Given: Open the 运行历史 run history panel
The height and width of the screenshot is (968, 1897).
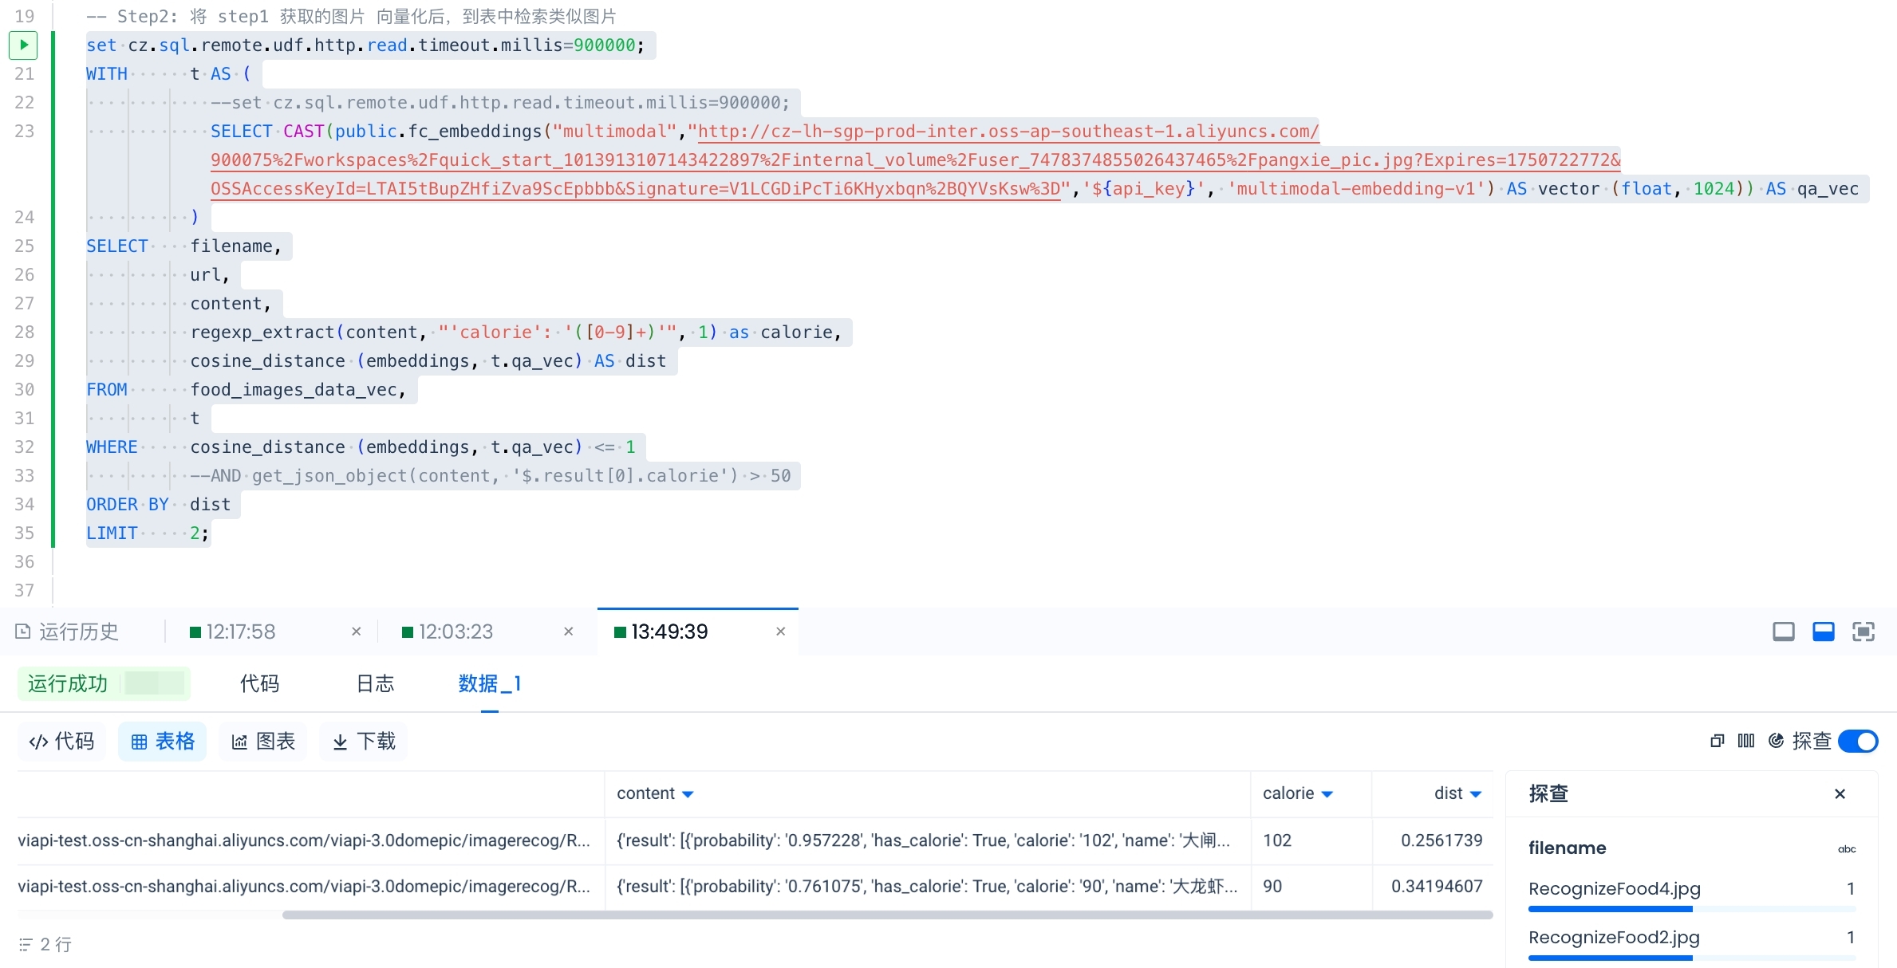Looking at the screenshot, I should point(67,632).
